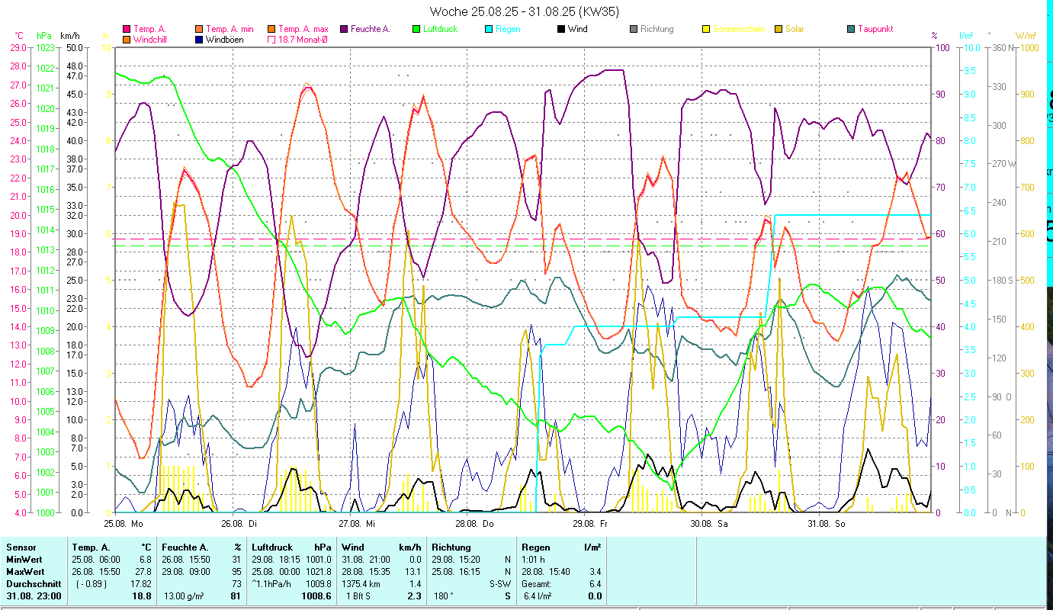Click the '27.08. Mi' date on the time axis

coord(358,524)
